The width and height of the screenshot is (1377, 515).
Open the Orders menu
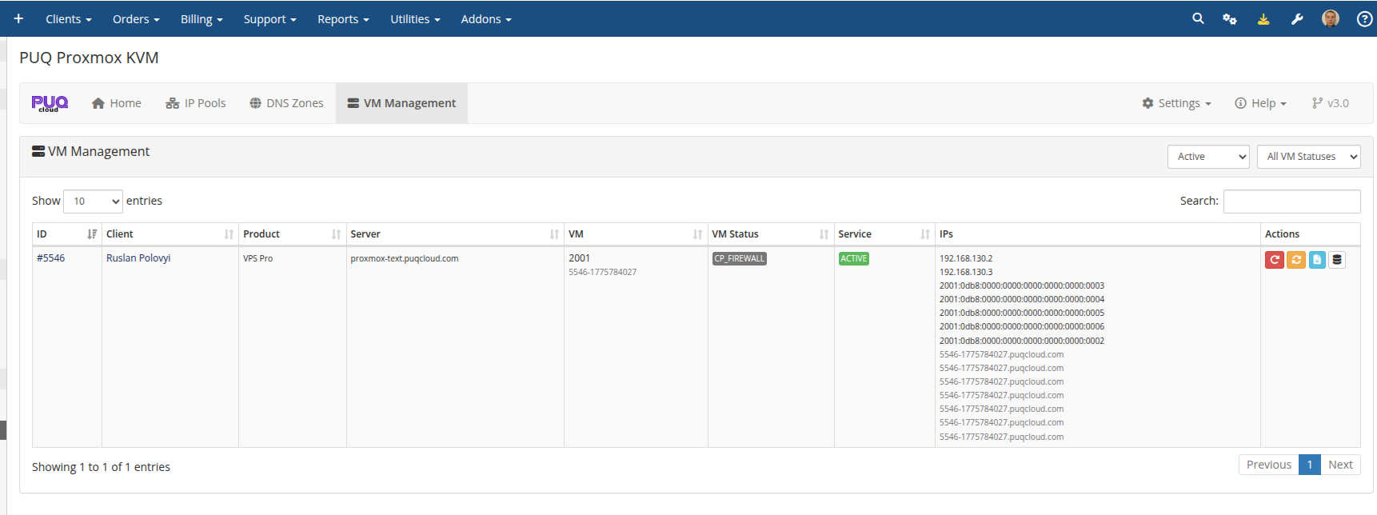pyautogui.click(x=136, y=19)
